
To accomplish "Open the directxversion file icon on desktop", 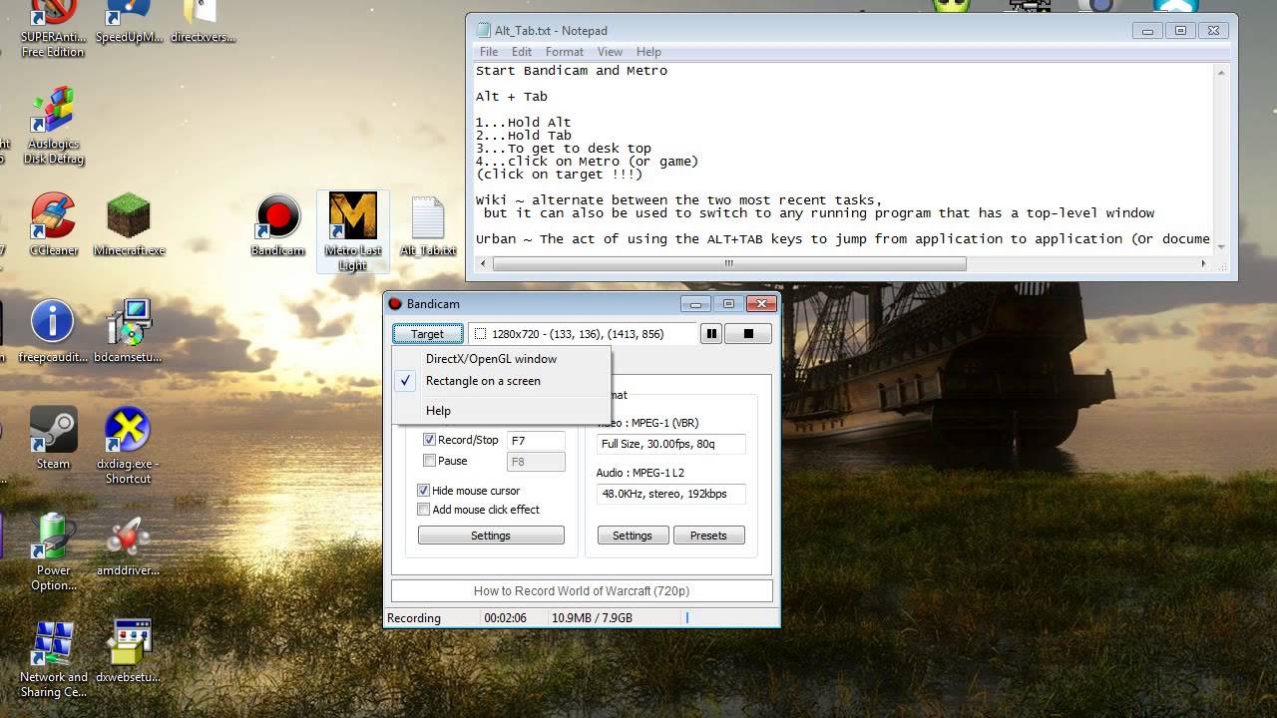I will [203, 23].
